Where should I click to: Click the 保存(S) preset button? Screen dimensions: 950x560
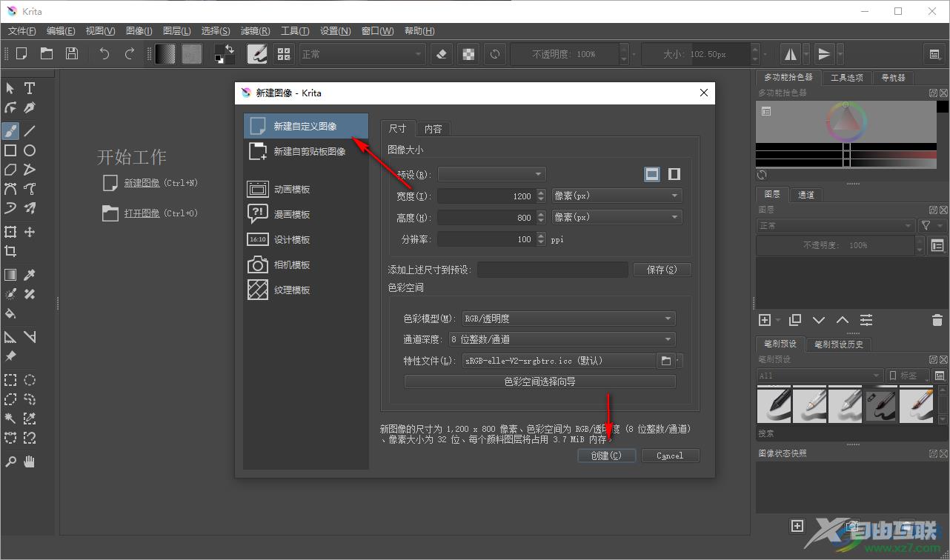coord(662,270)
